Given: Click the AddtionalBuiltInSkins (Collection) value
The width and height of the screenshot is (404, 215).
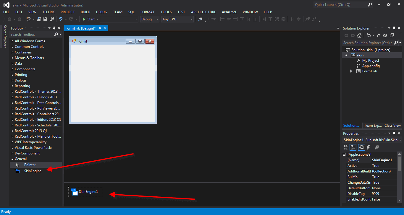Looking at the screenshot, I should point(384,171).
